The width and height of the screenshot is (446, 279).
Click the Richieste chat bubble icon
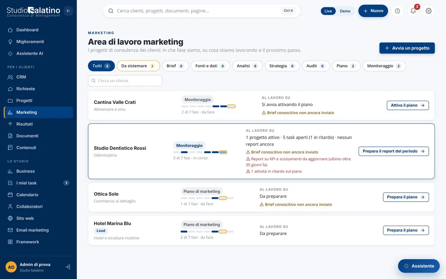pos(10,89)
